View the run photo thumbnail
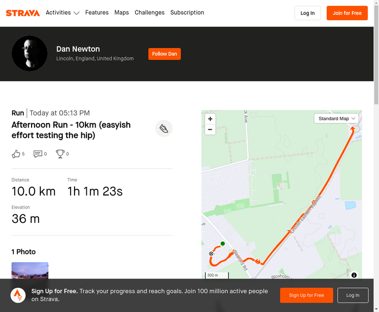This screenshot has width=379, height=312. point(30,271)
